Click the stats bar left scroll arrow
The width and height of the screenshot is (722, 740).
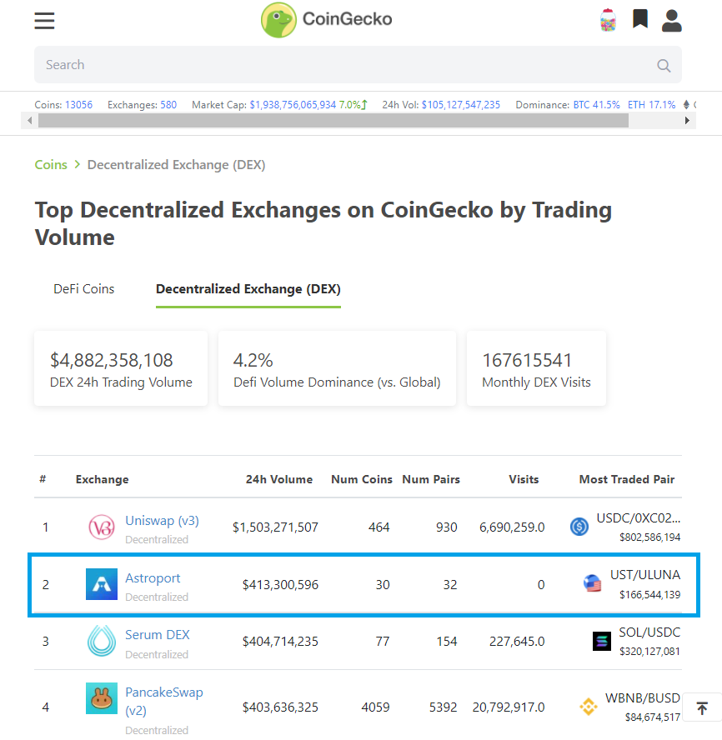click(30, 120)
